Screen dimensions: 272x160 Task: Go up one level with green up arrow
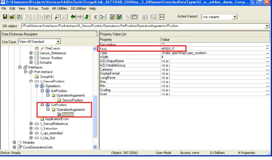click(x=86, y=17)
